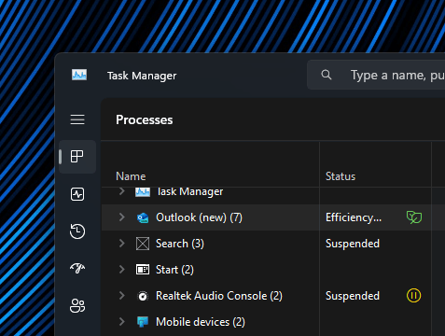Open the Performance page icon in sidebar

tap(77, 194)
